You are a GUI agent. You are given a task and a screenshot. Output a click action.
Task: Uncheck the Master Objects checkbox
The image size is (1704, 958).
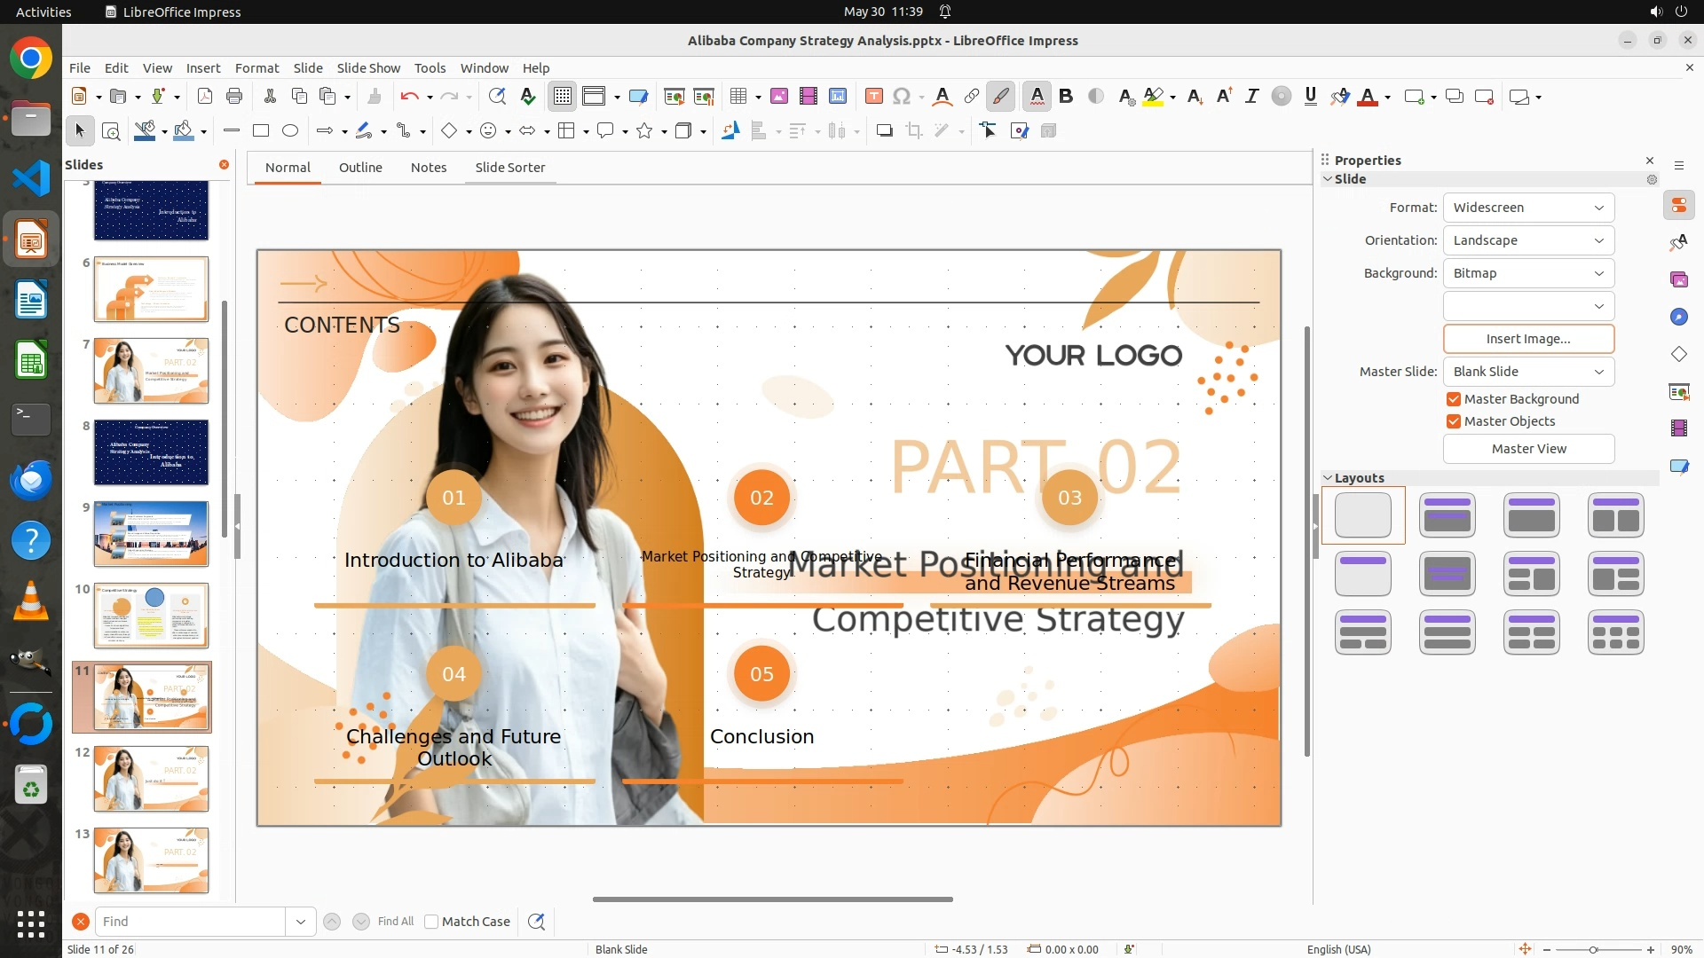1454,421
